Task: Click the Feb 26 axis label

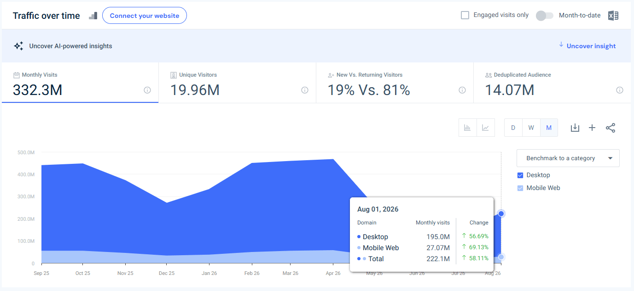Action: point(251,273)
